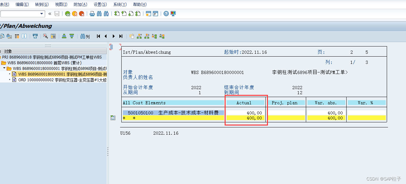The width and height of the screenshot is (406, 184).
Task: Open the 视图(I) menu
Action: tap(61, 4)
